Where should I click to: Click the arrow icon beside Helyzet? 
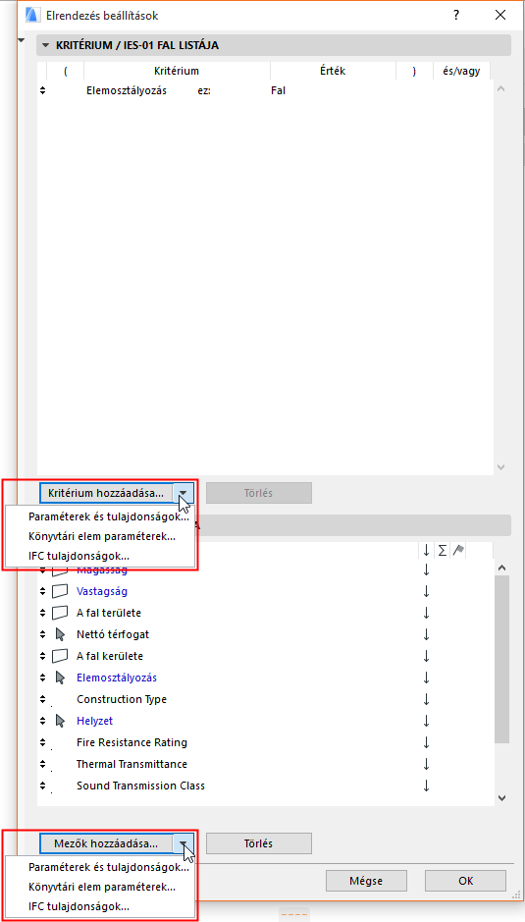click(x=60, y=721)
